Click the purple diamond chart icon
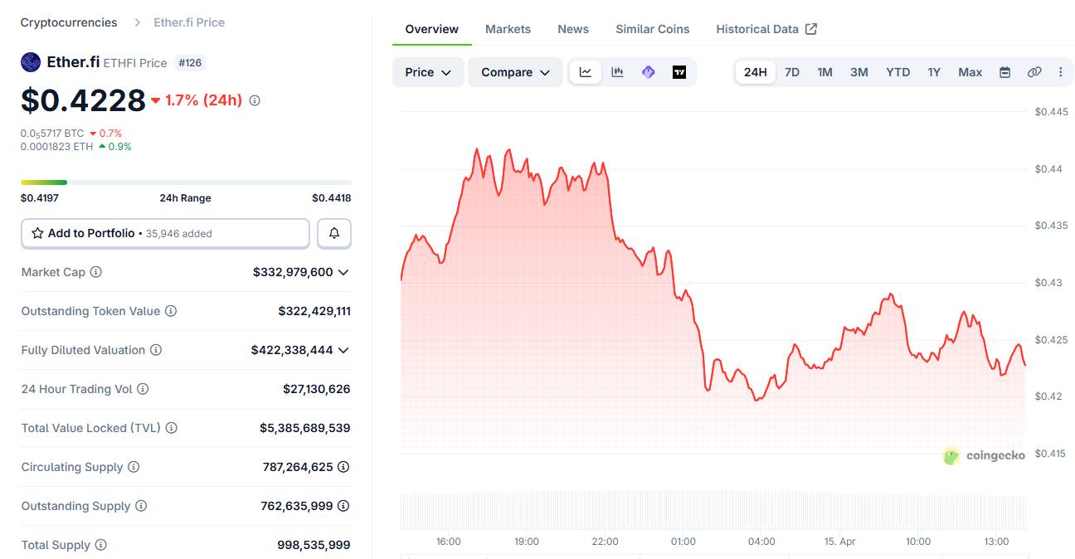This screenshot has height=559, width=1075. pos(649,72)
